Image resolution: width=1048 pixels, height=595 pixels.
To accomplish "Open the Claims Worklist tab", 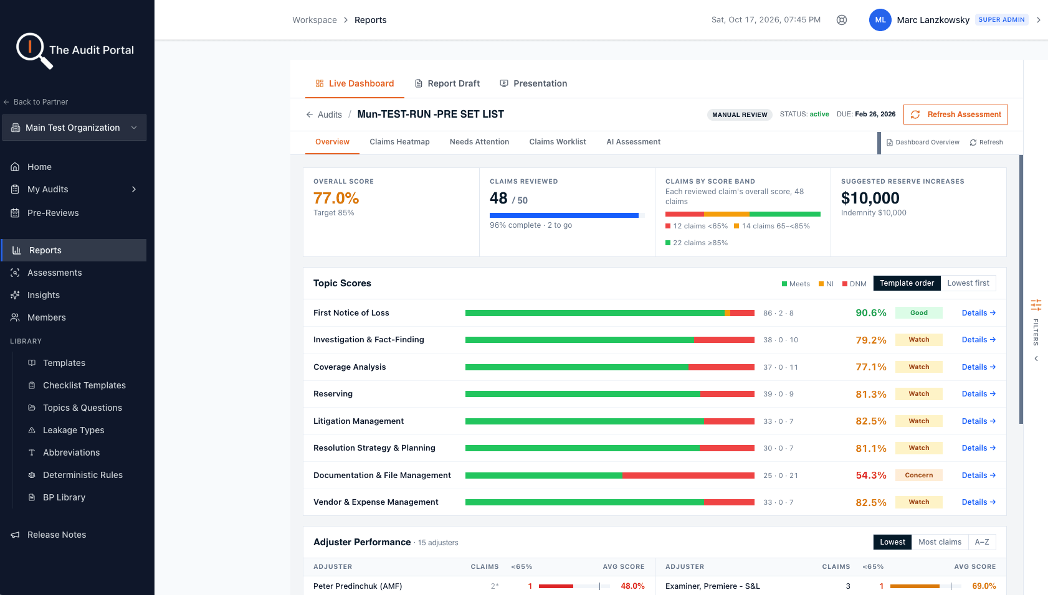I will (x=558, y=142).
